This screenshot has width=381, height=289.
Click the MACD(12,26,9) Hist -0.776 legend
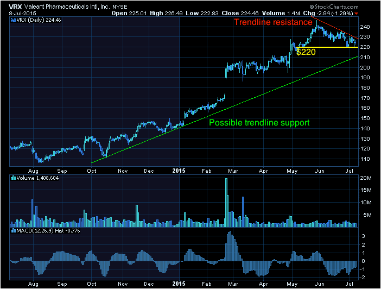[x=48, y=231]
